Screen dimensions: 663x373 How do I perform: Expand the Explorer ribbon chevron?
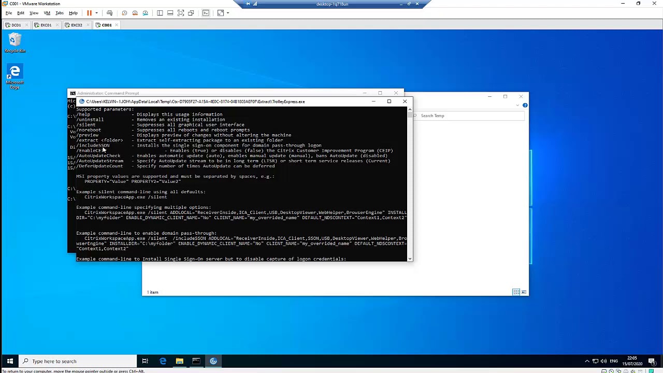point(517,105)
